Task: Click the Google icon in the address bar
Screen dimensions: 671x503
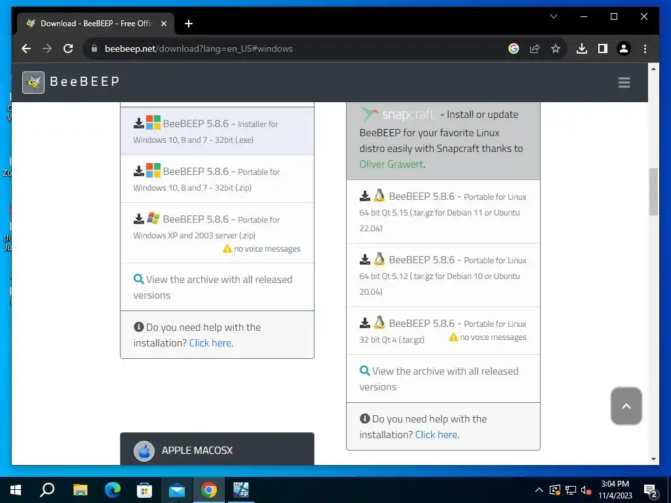Action: [514, 48]
